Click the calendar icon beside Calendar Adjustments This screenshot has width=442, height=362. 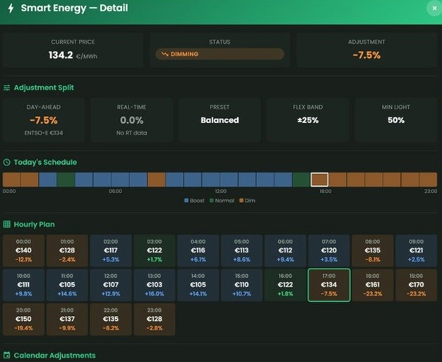(x=7, y=355)
